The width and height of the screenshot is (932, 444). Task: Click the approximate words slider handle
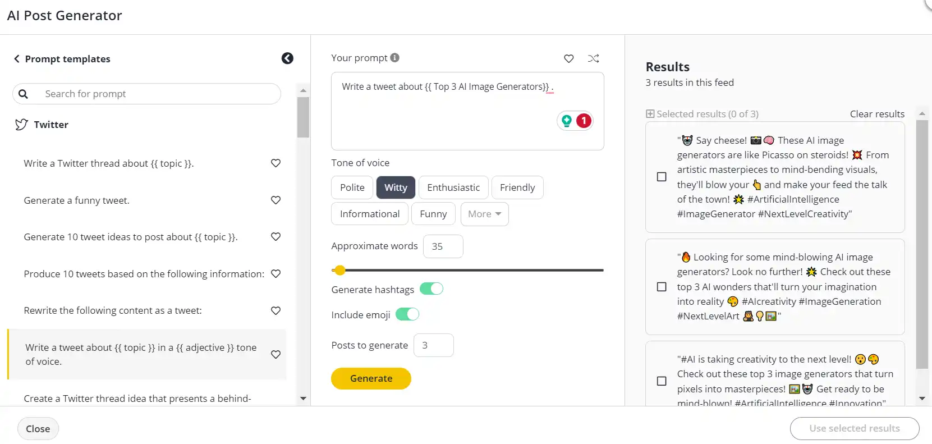point(339,271)
